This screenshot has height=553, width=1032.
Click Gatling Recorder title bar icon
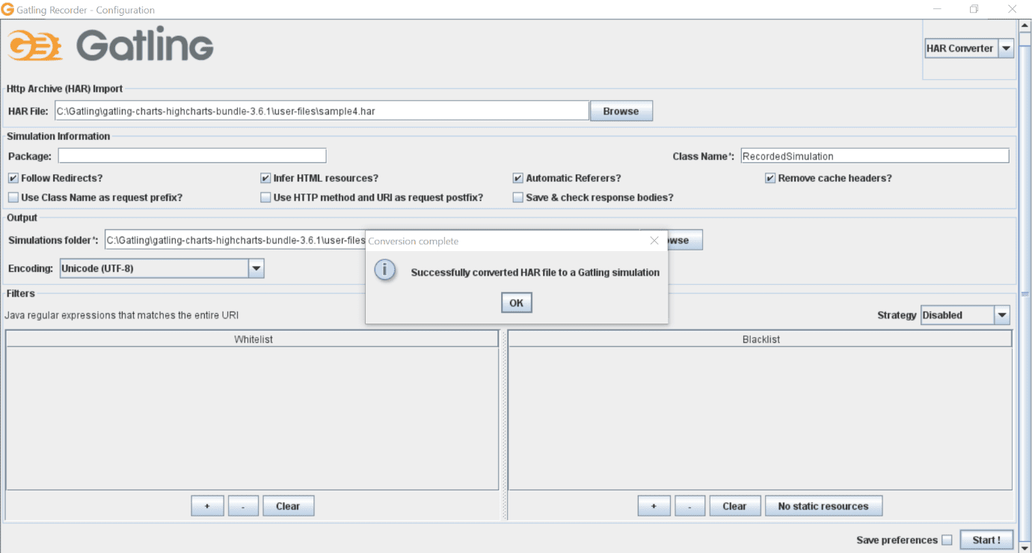point(7,10)
